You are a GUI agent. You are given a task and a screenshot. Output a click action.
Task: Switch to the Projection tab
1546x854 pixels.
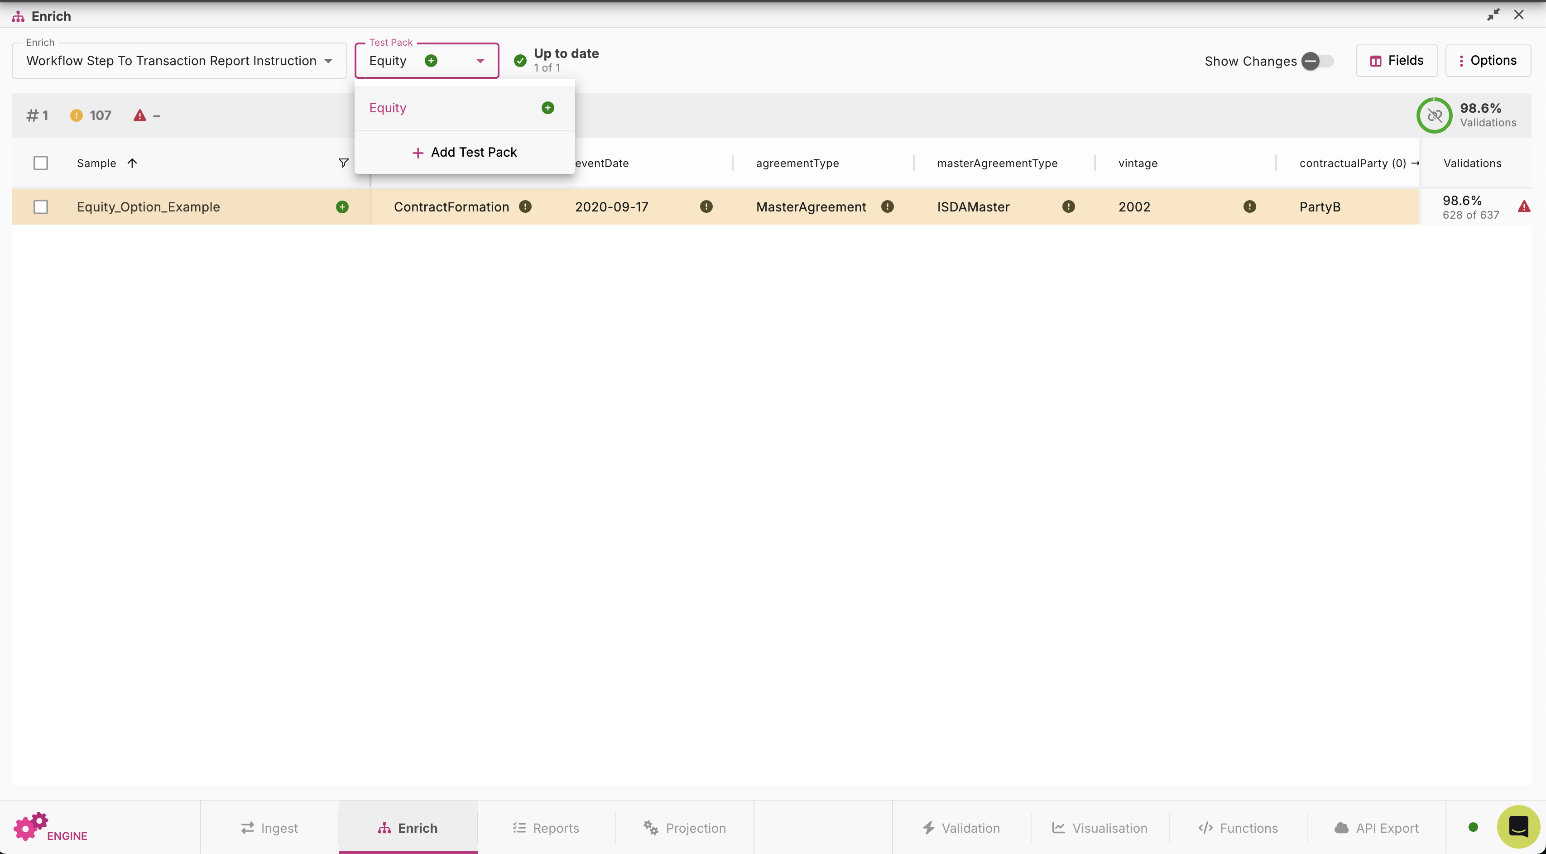(685, 828)
